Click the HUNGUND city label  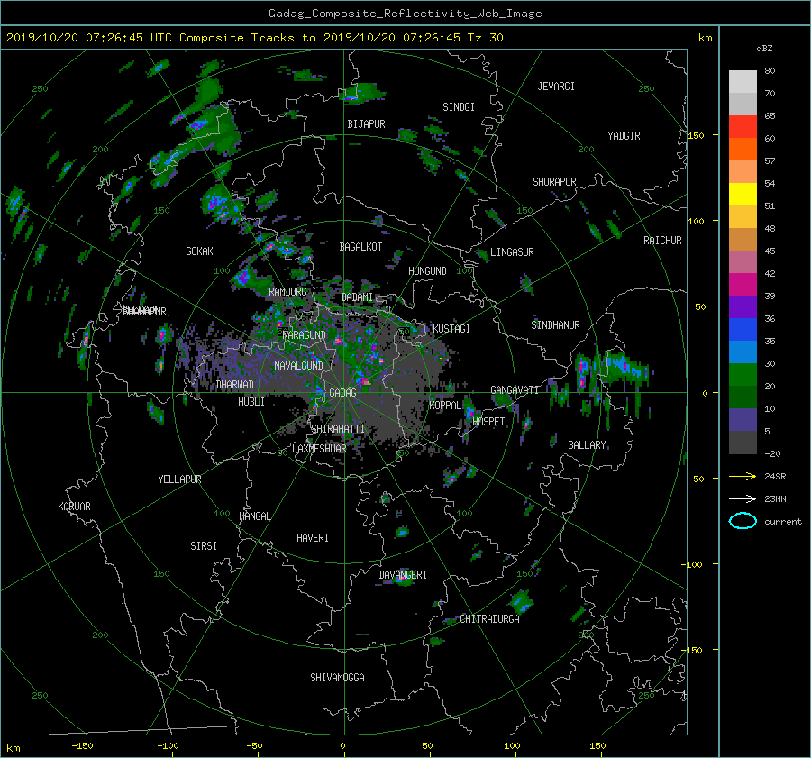[x=427, y=270]
